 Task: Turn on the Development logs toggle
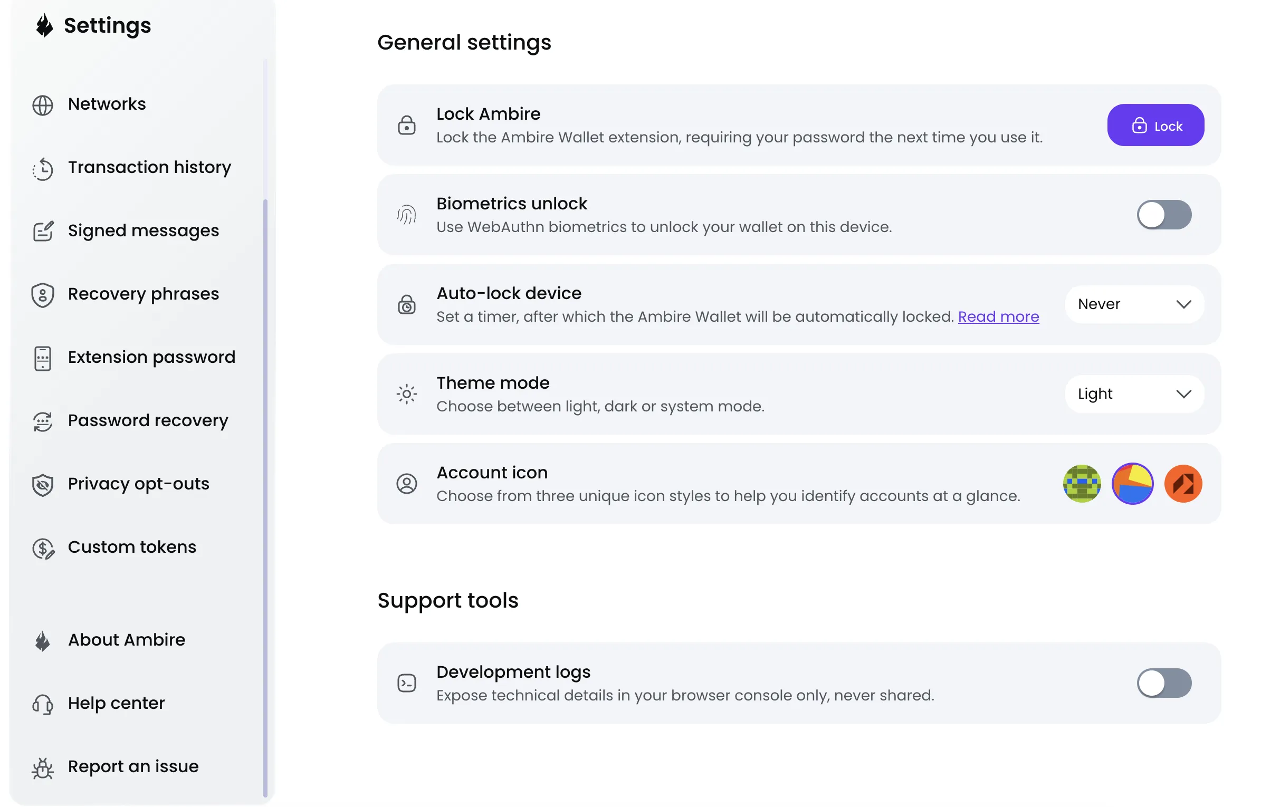(1164, 683)
